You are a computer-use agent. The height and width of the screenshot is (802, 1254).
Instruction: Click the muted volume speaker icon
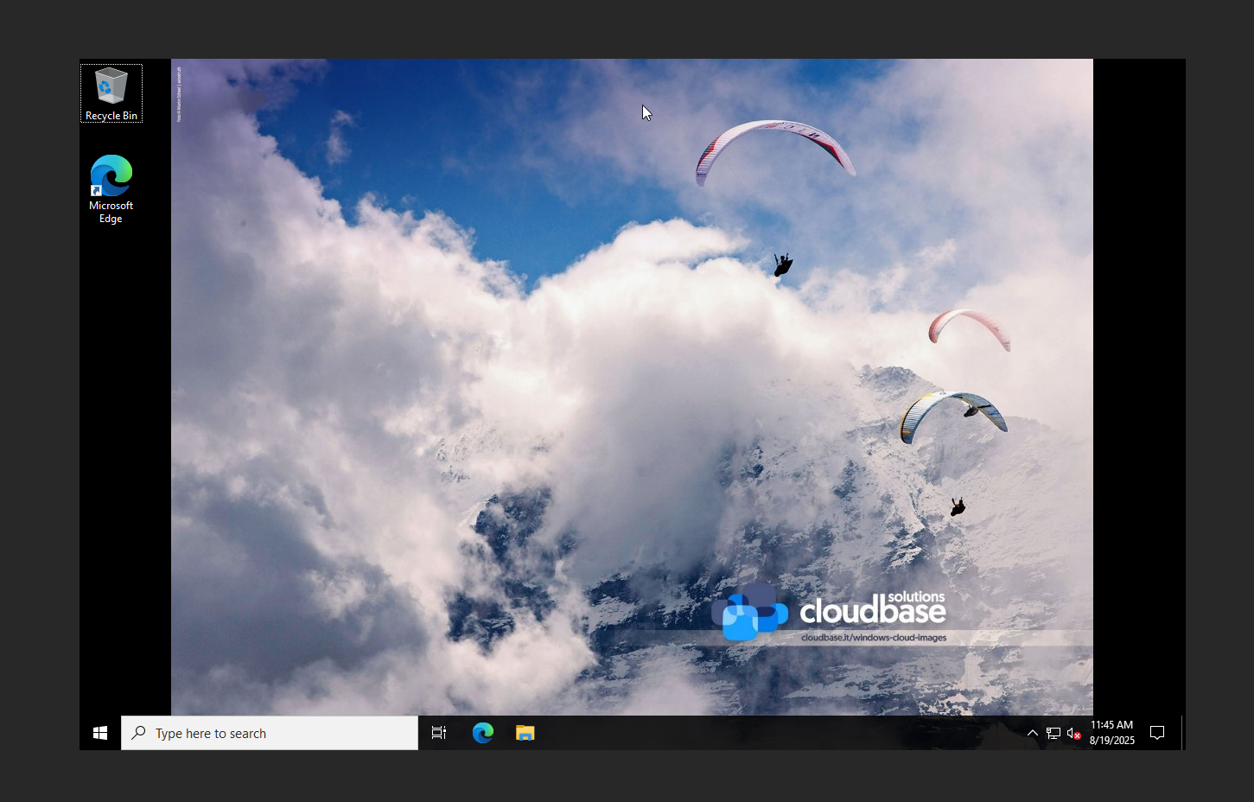coord(1073,733)
